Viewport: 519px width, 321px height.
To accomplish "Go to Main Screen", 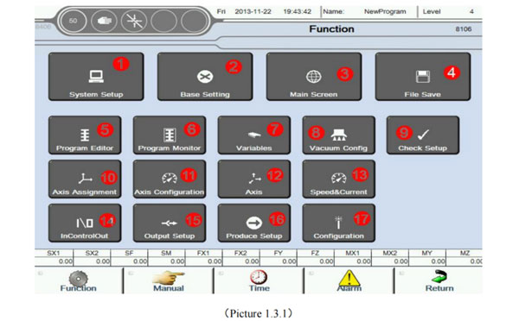I will pos(314,77).
